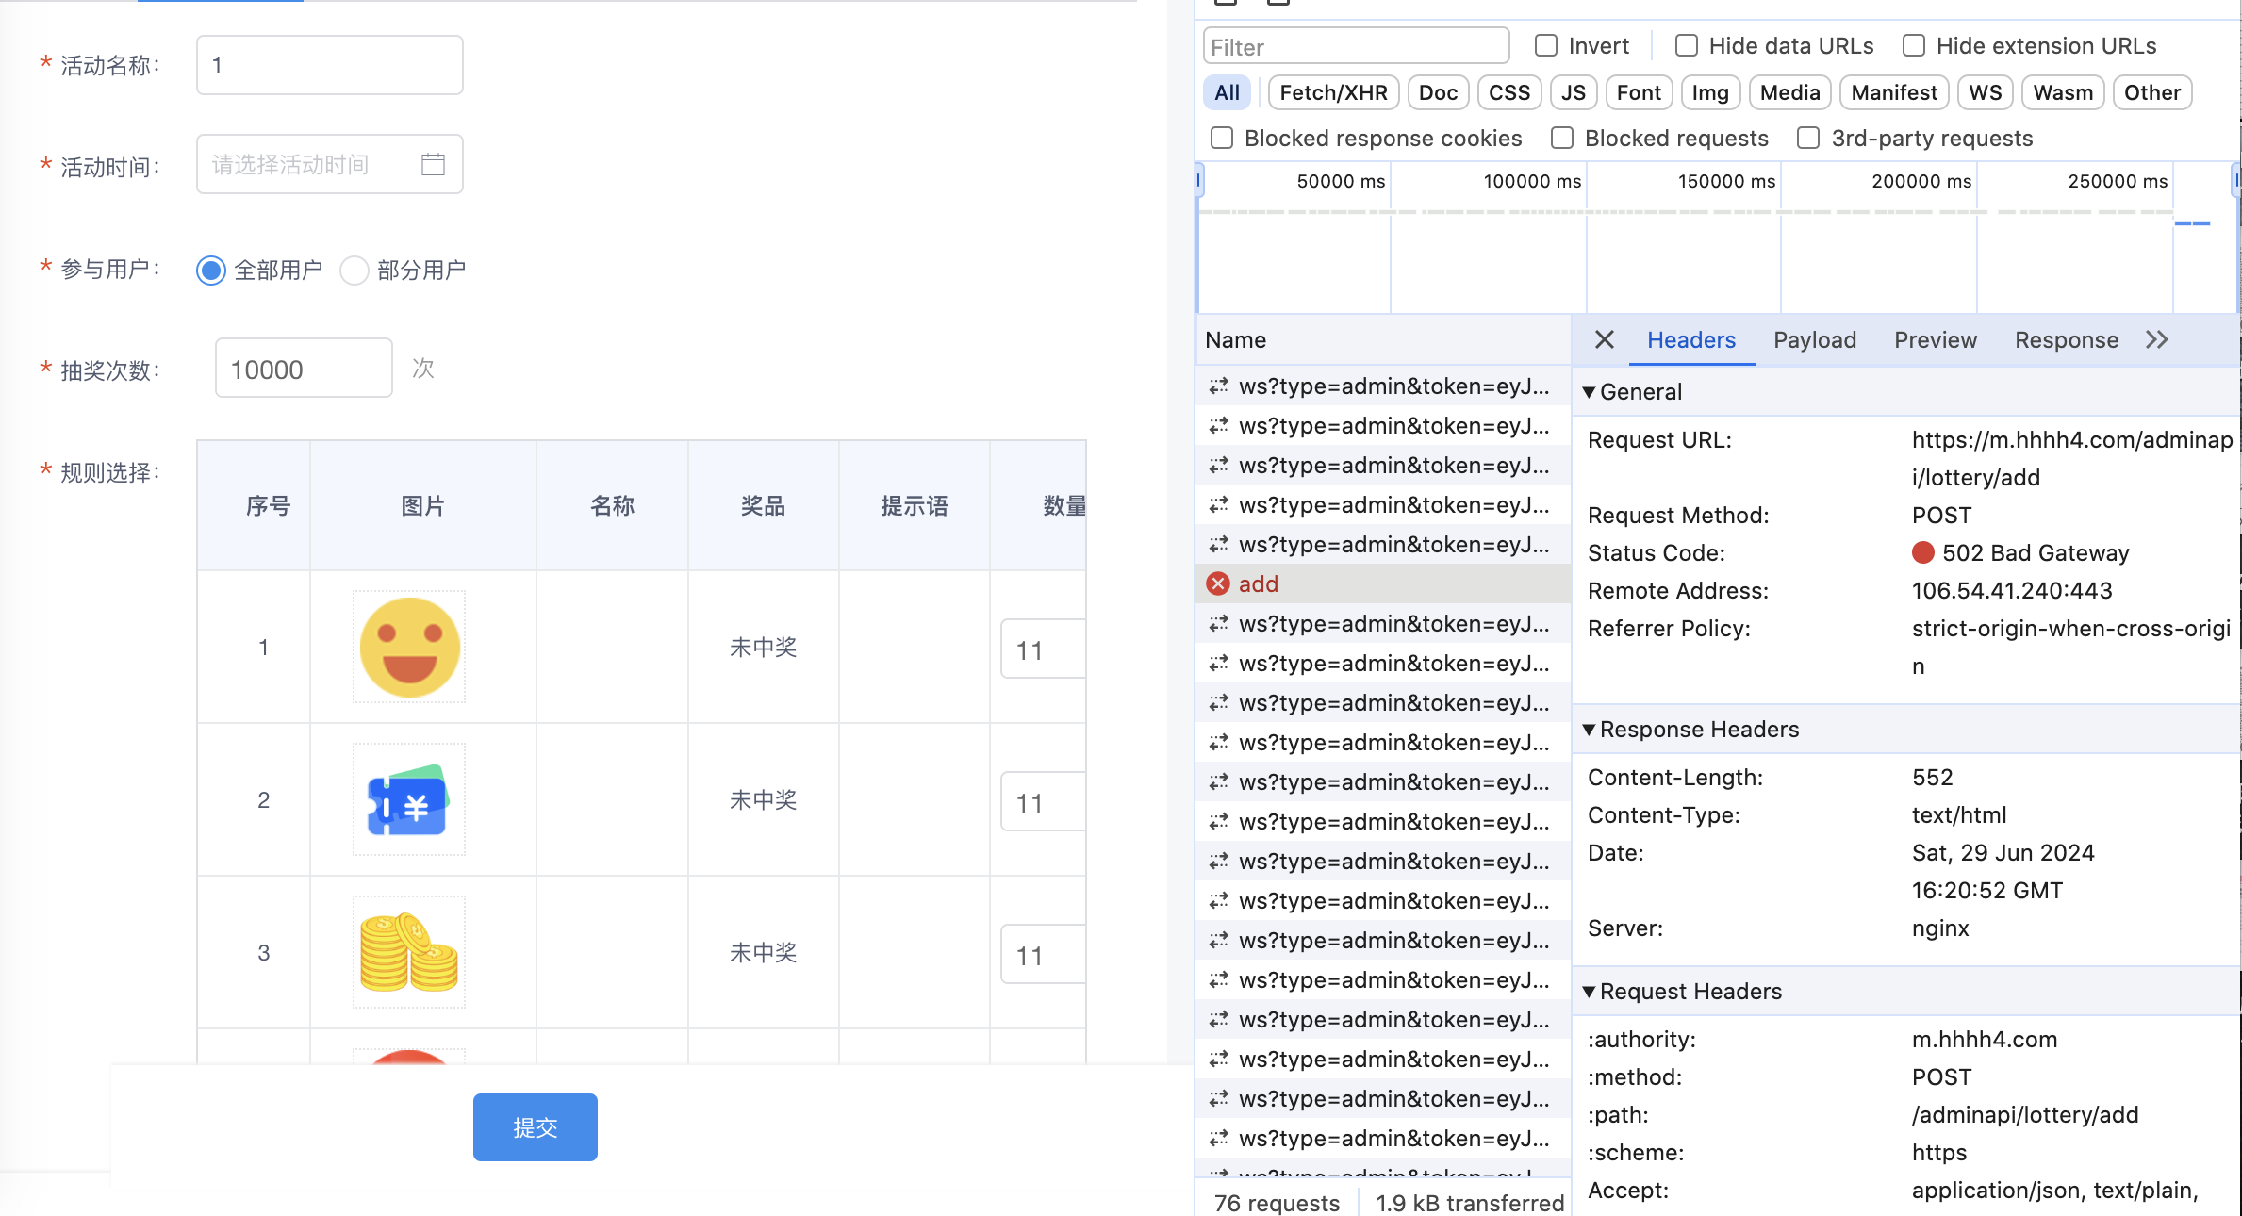Click the gold coins prize image
Screen dimensions: 2242x1216
[x=409, y=953]
